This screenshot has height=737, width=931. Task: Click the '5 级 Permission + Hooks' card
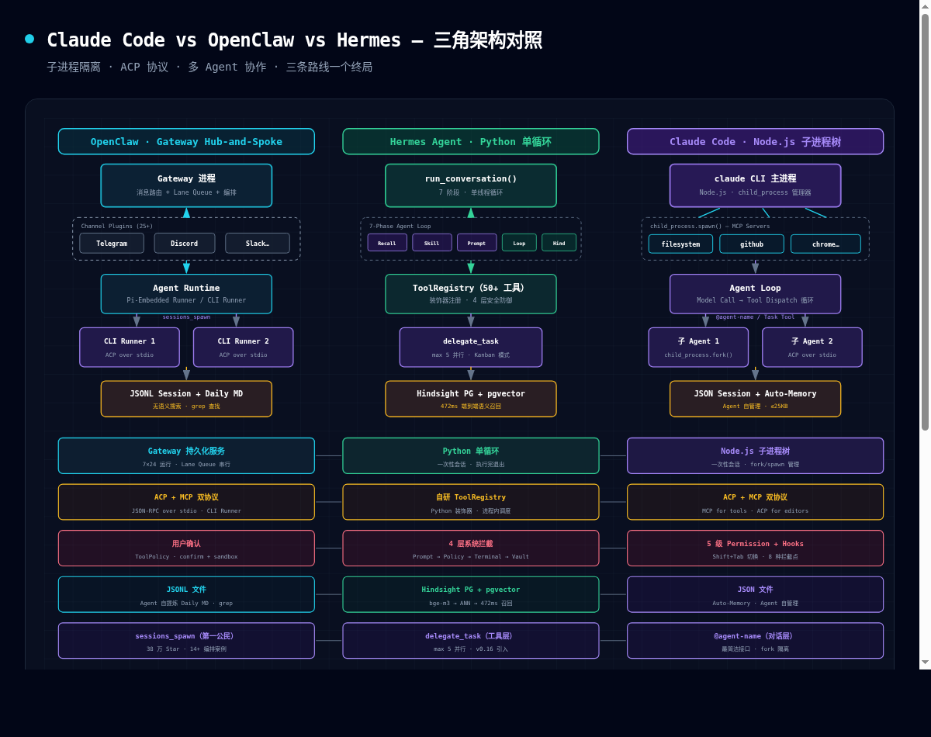coord(755,548)
